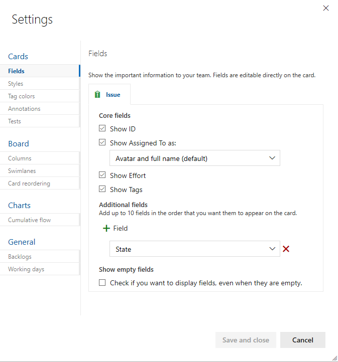Screen dimensions: 338x362
Task: Click the General section heading
Action: click(22, 242)
